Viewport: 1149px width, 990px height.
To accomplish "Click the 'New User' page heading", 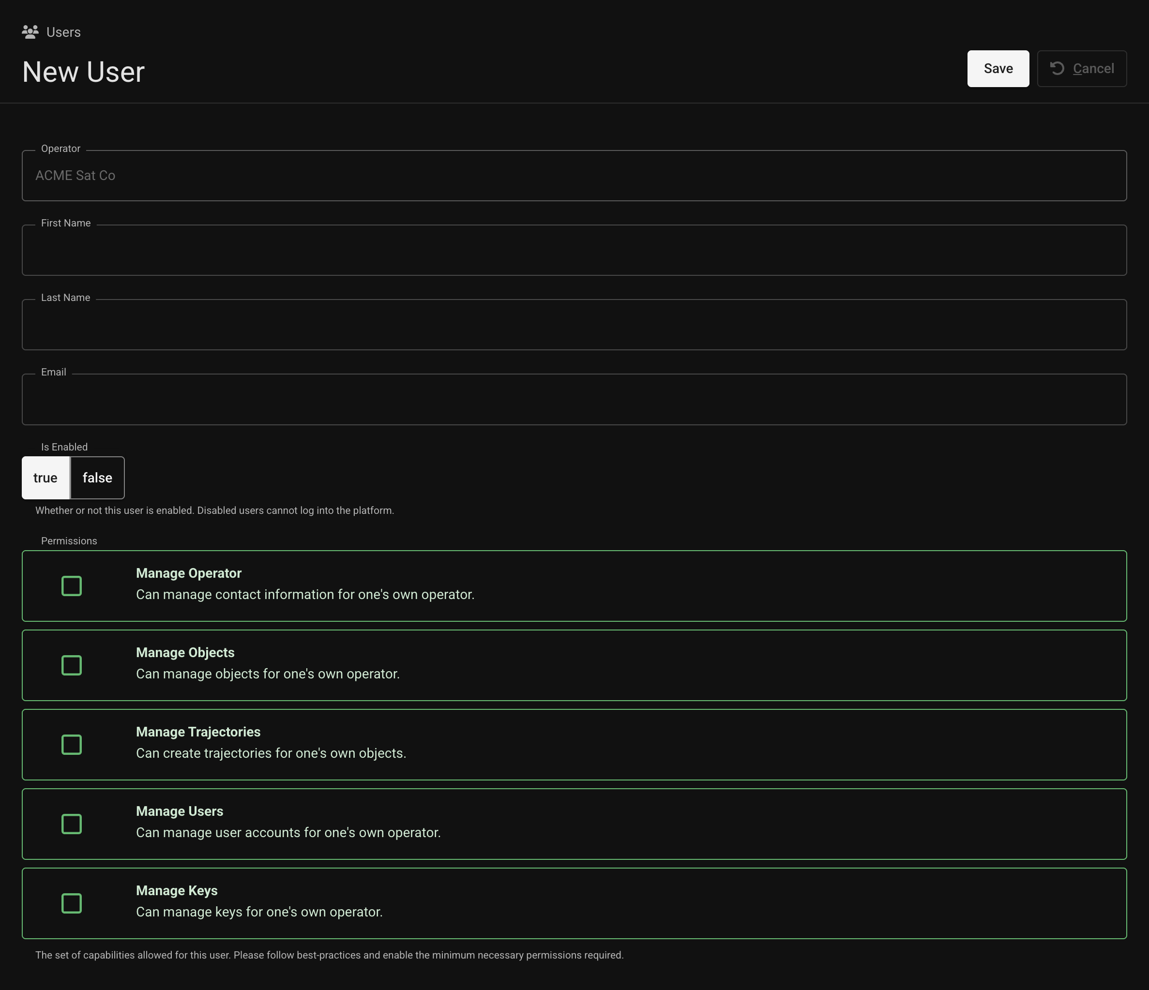I will (83, 72).
